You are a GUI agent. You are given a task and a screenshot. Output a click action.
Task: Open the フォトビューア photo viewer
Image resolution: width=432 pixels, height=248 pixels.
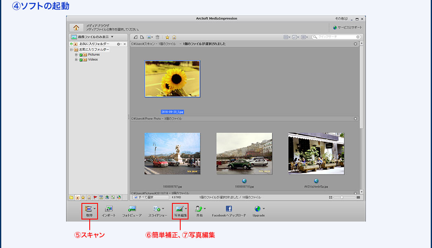tap(132, 211)
